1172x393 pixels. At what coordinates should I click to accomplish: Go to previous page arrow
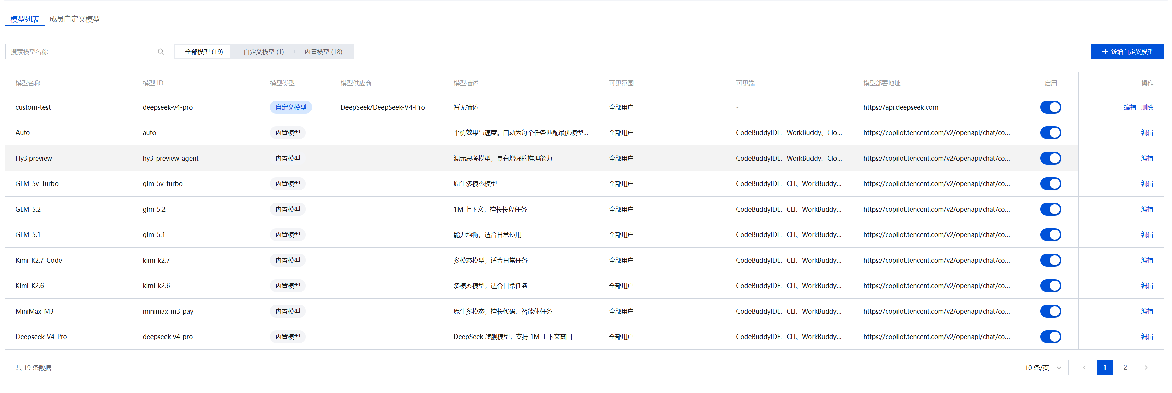coord(1084,368)
